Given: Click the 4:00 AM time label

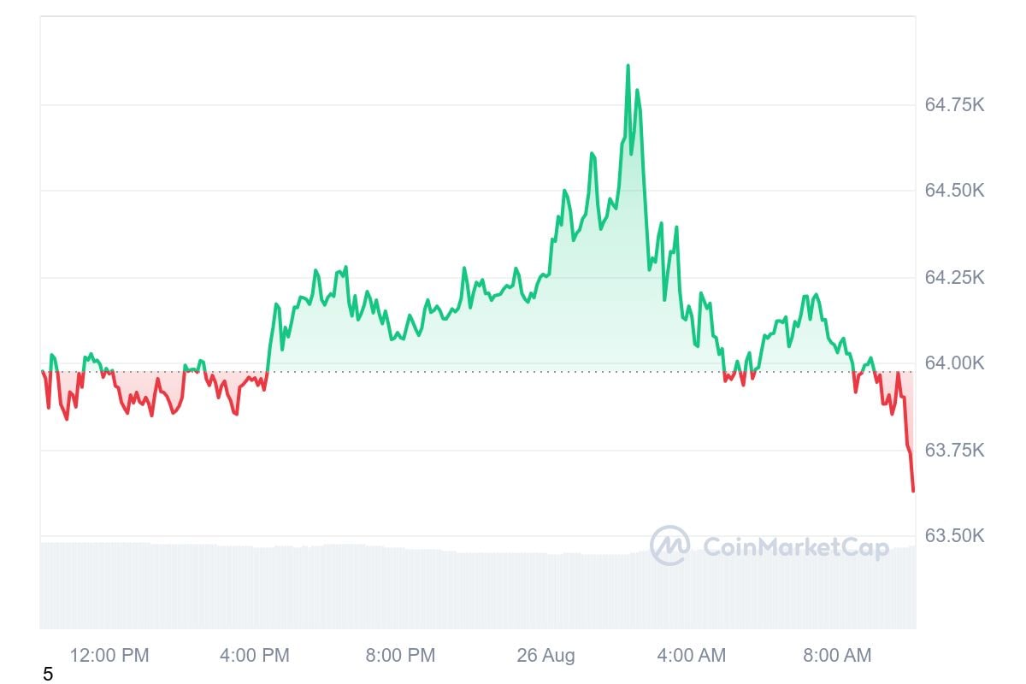Looking at the screenshot, I should pos(691,656).
